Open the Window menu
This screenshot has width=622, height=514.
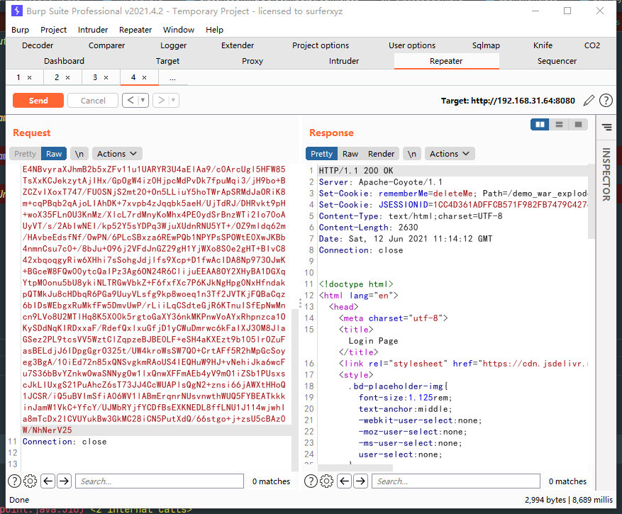point(179,30)
